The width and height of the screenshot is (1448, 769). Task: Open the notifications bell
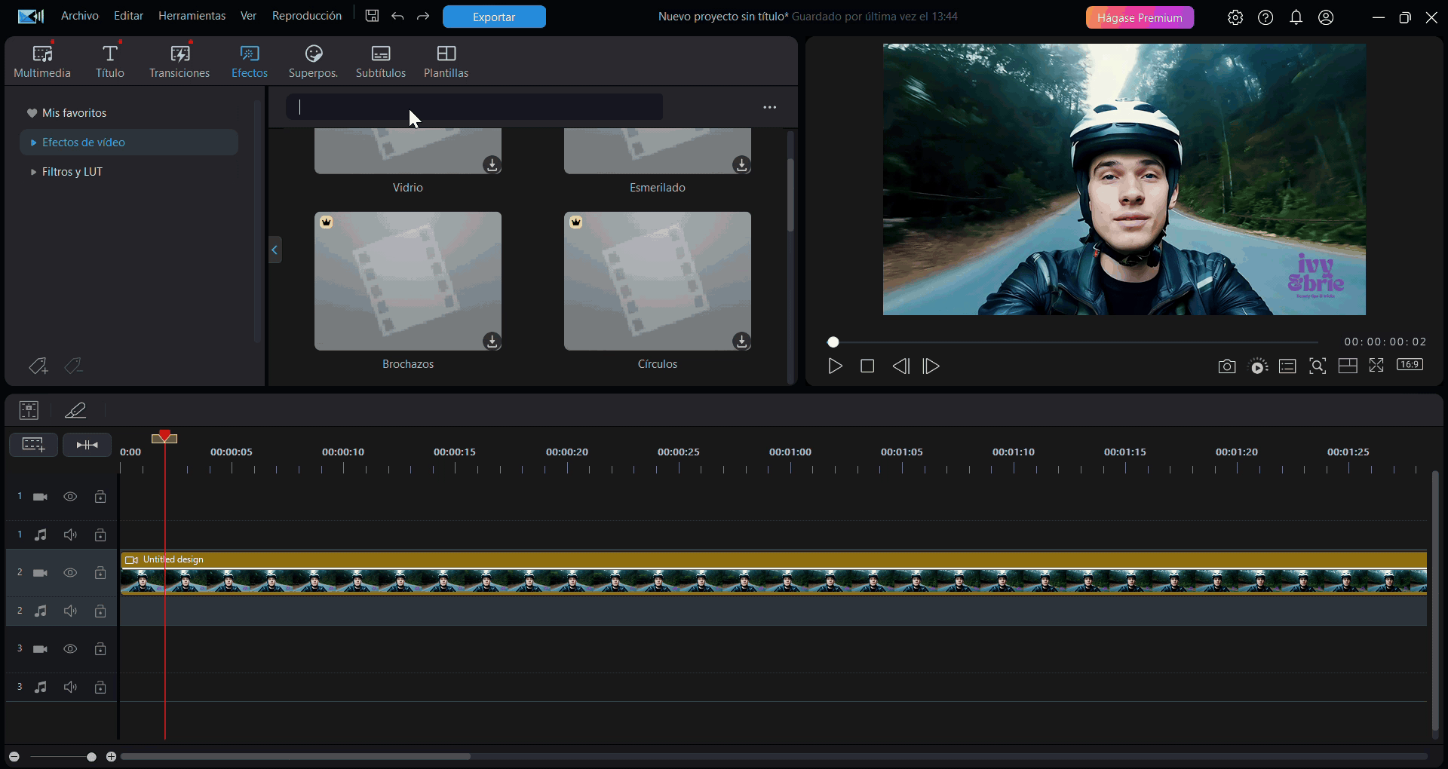[1296, 17]
